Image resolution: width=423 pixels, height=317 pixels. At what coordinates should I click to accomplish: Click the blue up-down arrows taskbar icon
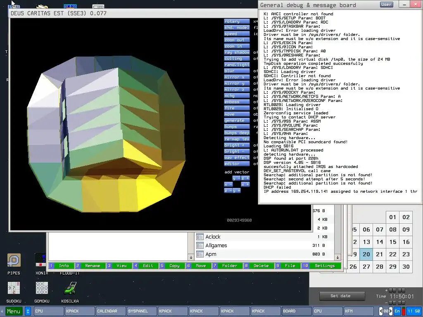tap(28, 311)
